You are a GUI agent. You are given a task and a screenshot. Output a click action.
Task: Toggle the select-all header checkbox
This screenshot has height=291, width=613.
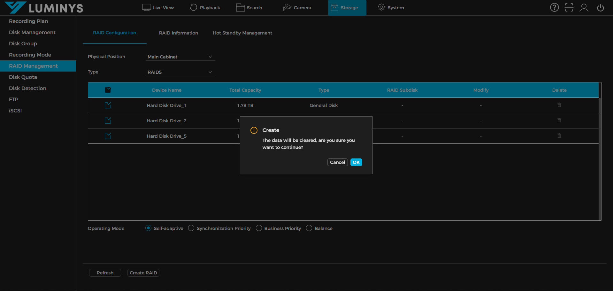point(108,90)
